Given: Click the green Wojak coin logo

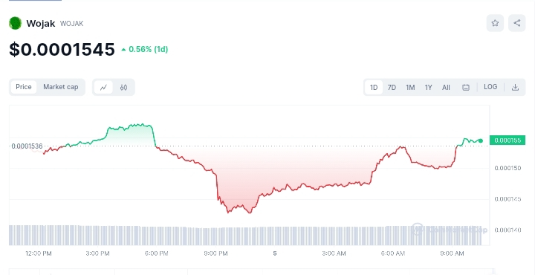Looking at the screenshot, I should (16, 23).
